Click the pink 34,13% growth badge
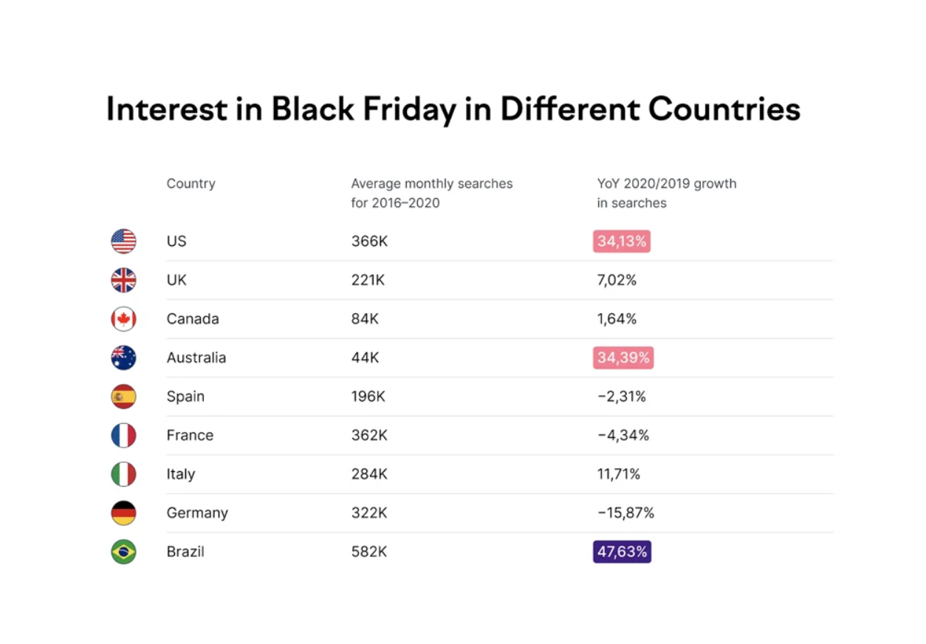Image resolution: width=926 pixels, height=644 pixels. [621, 241]
